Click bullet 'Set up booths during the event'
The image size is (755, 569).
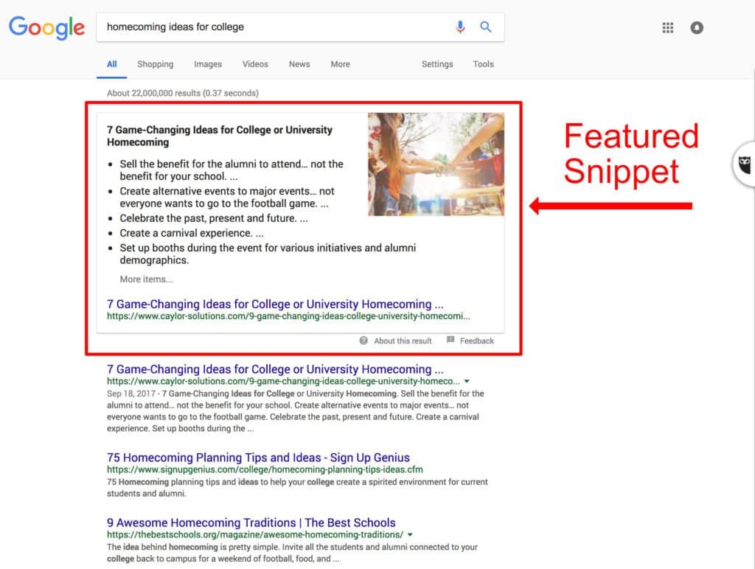268,254
